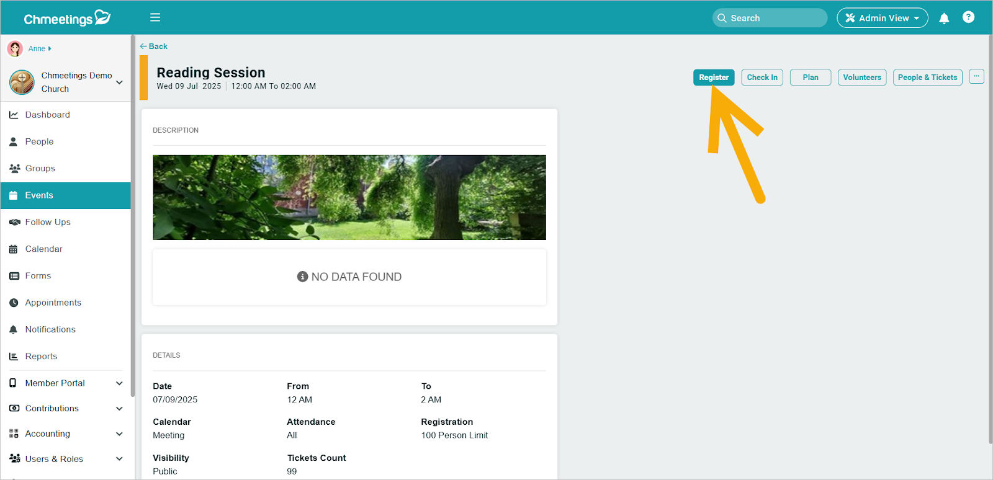Click the 100 Person Limit value

pyautogui.click(x=454, y=435)
